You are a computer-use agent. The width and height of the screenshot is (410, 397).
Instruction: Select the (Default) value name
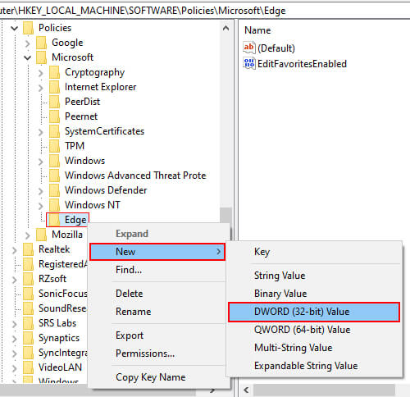pos(276,48)
